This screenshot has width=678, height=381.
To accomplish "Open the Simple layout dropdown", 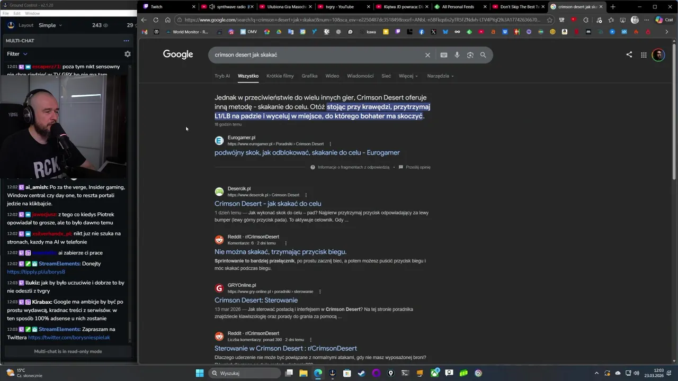I will coord(50,25).
